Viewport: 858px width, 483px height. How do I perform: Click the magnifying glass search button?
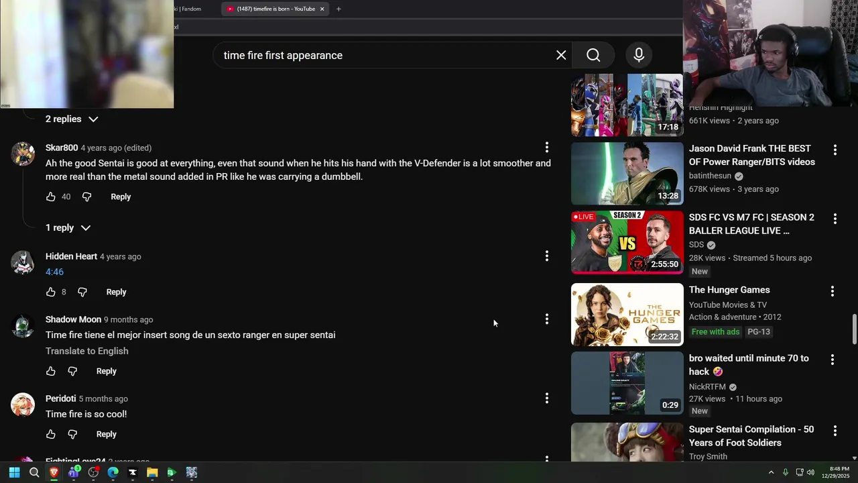[x=593, y=55]
